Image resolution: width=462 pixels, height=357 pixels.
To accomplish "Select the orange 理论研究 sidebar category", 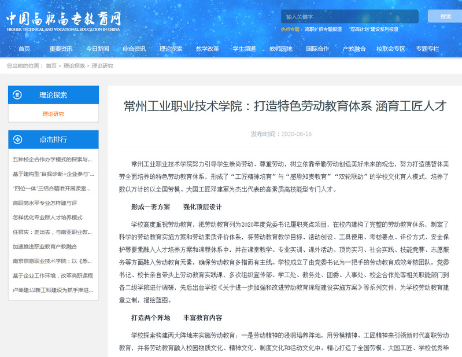I will coord(53,114).
